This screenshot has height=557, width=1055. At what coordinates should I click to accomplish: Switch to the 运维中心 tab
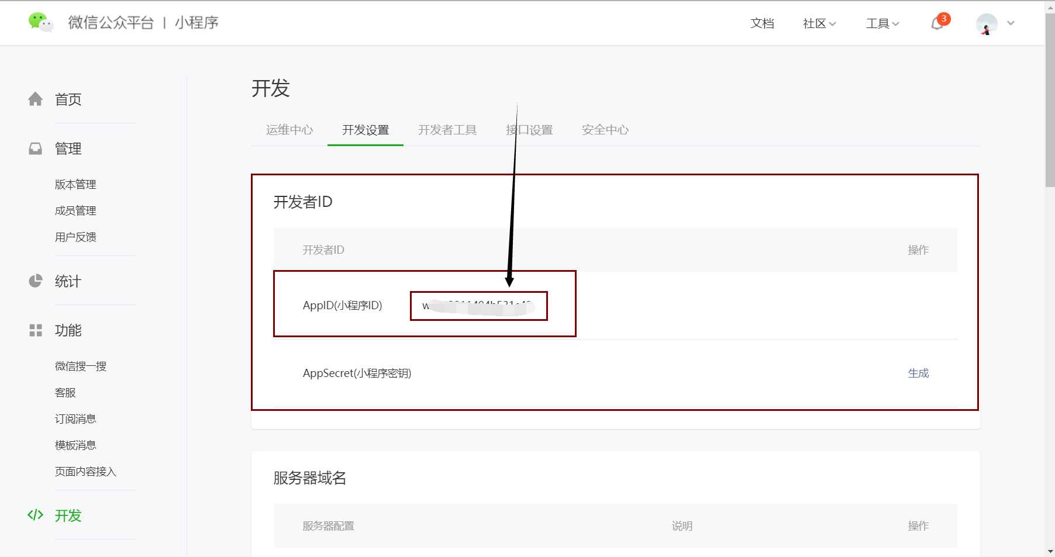pyautogui.click(x=289, y=130)
